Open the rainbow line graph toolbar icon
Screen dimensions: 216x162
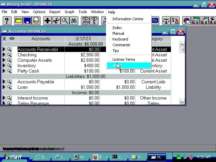coord(204,21)
